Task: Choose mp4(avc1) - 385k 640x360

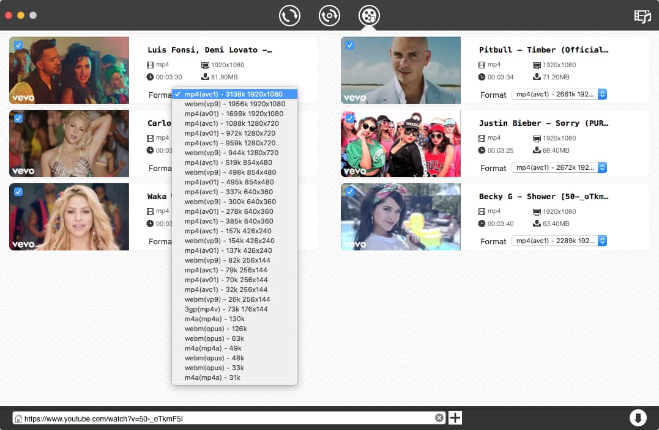Action: [x=234, y=221]
